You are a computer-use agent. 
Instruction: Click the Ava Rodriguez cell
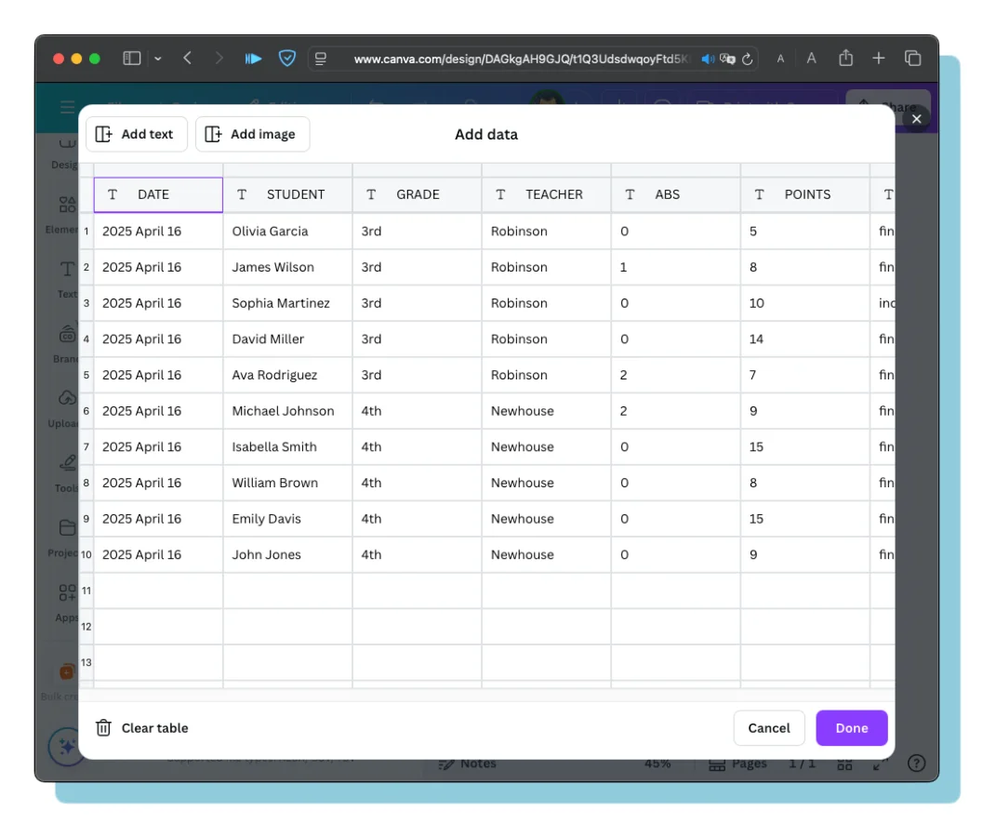[287, 375]
